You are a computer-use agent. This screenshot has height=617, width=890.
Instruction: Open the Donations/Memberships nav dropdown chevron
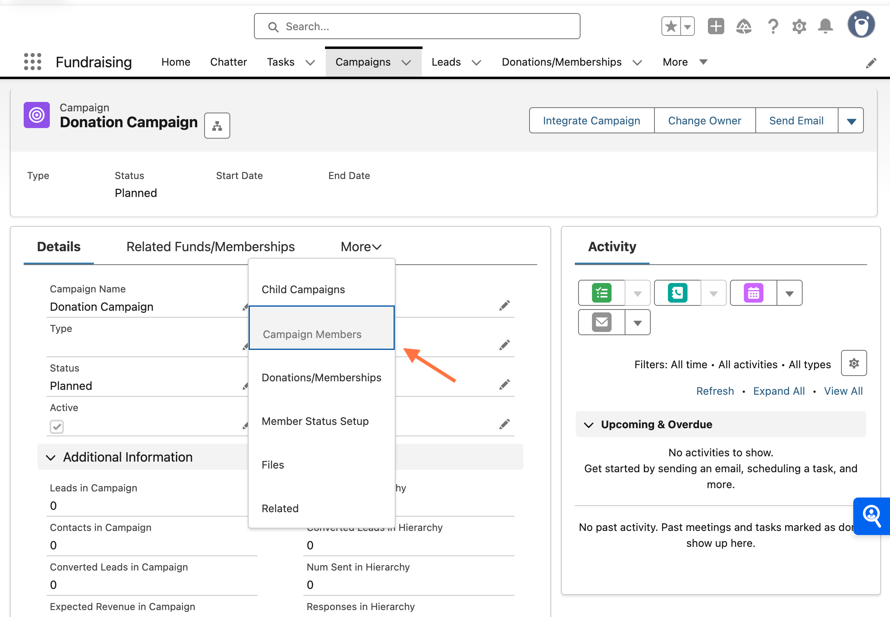pyautogui.click(x=637, y=62)
